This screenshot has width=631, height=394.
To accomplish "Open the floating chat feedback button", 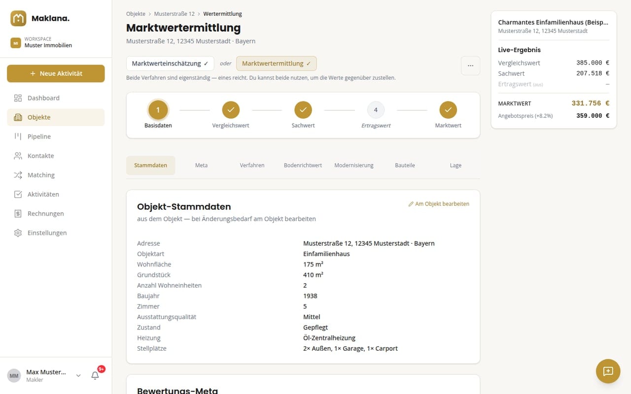I will 608,371.
